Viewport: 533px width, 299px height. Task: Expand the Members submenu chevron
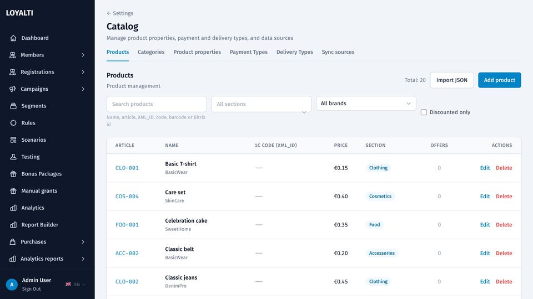tap(83, 55)
